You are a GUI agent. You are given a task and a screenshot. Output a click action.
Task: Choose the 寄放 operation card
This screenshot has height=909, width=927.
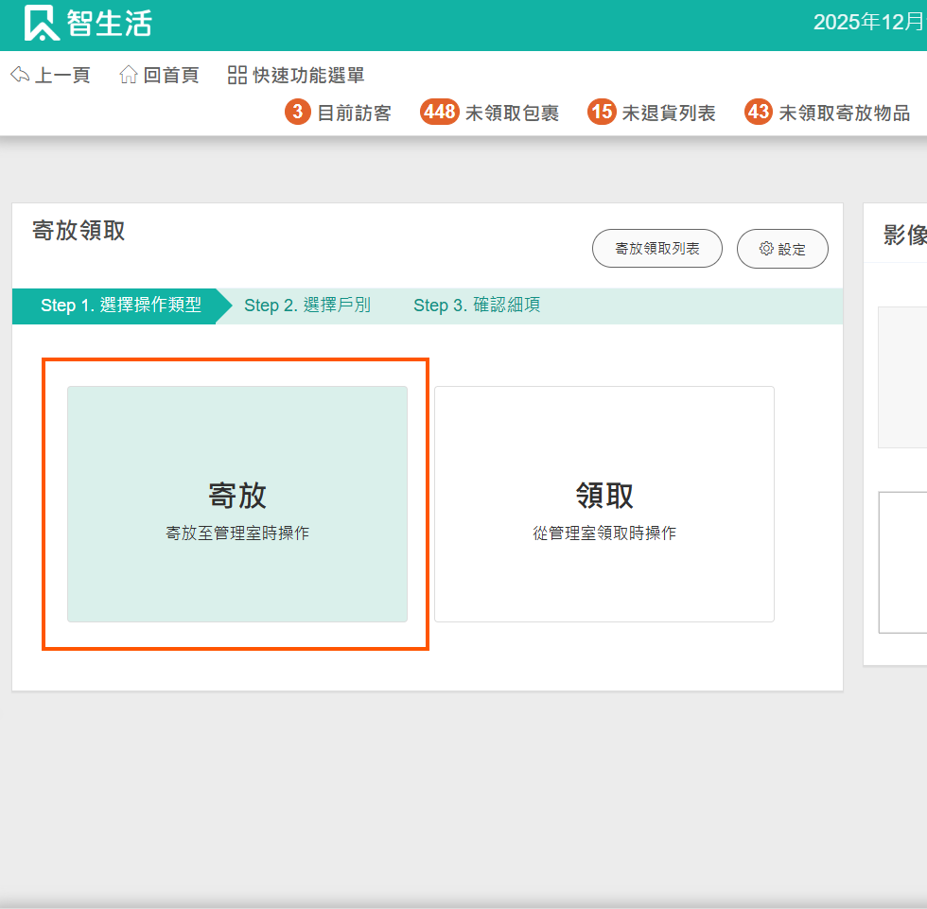237,504
